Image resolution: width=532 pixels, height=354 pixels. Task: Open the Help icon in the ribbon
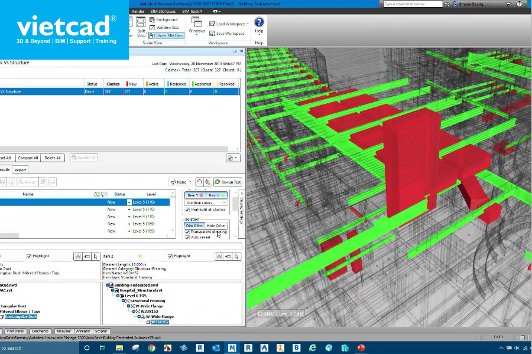click(259, 22)
